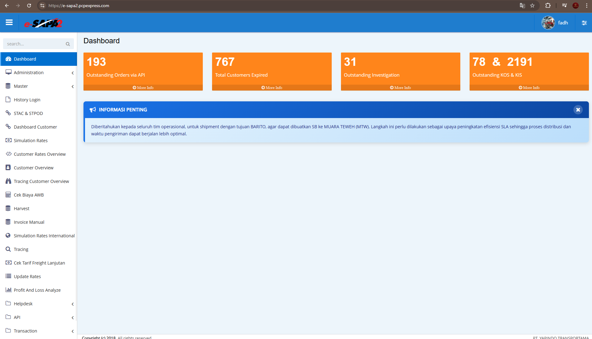
Task: Close the INFORMASI PENTING notice
Action: tap(578, 110)
